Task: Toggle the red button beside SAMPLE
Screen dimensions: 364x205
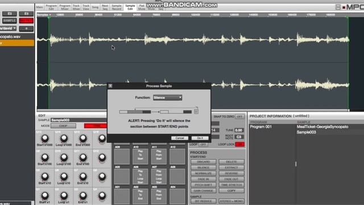Action: tap(26, 20)
